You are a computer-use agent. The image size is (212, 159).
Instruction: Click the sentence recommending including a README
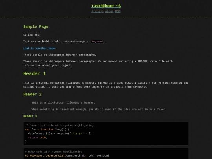98,64
